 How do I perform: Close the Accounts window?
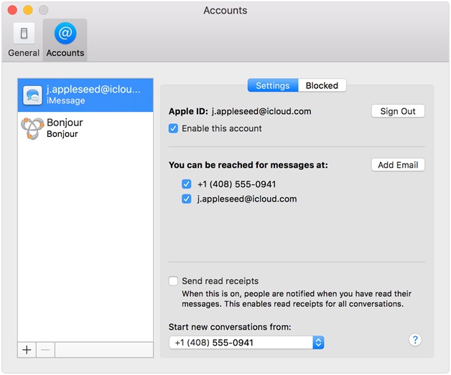click(x=12, y=10)
